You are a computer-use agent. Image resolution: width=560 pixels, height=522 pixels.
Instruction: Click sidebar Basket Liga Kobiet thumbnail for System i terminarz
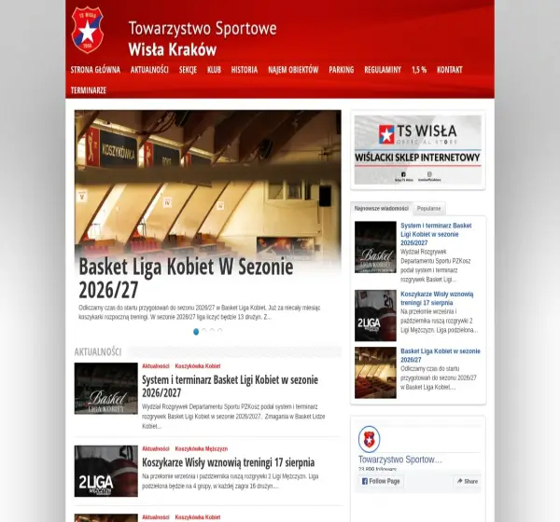tap(375, 247)
